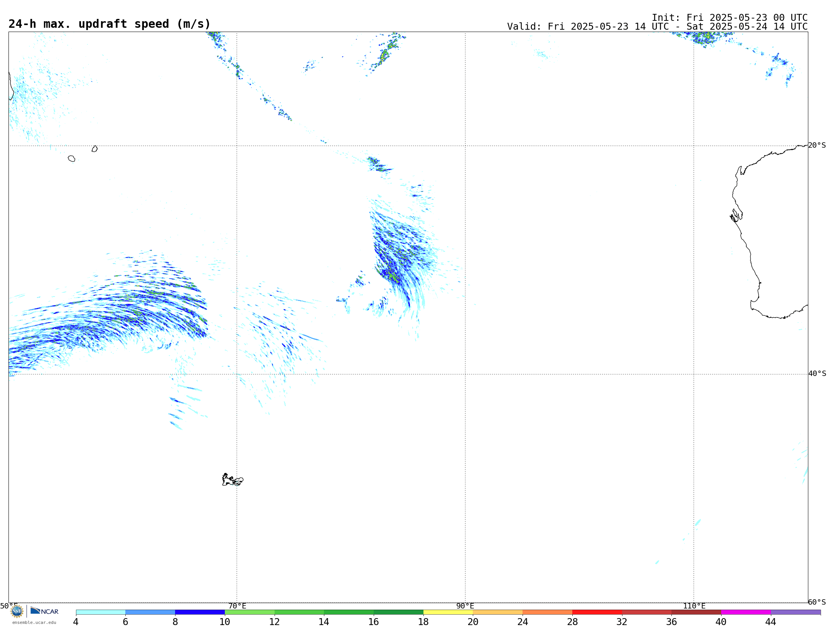833x627 pixels.
Task: Click the muted red 32-36 color swatch
Action: point(647,612)
